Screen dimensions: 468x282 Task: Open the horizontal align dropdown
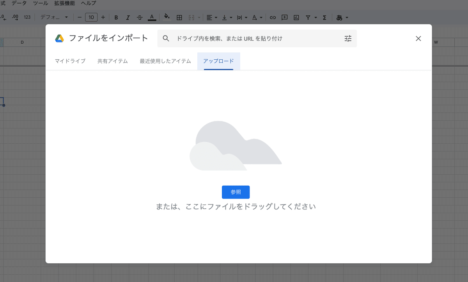(x=212, y=17)
